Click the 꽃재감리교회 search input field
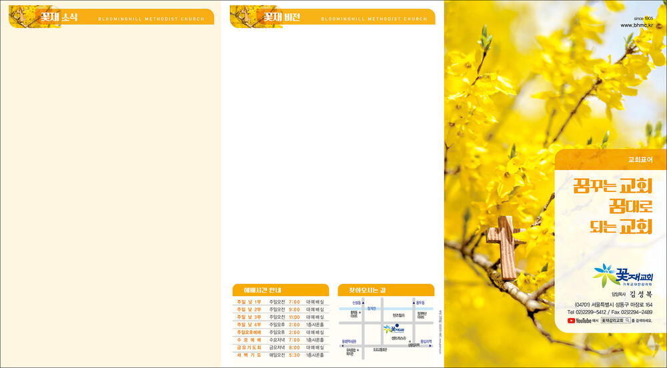 [x=612, y=321]
